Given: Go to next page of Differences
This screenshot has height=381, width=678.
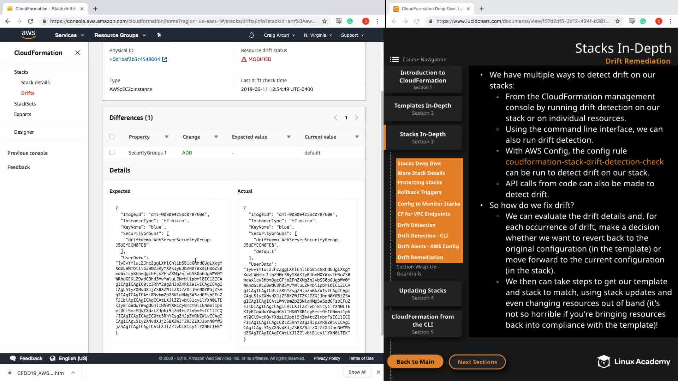Looking at the screenshot, I should 356,117.
